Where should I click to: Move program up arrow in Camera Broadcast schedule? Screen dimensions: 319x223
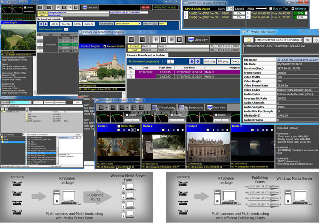click(191, 61)
